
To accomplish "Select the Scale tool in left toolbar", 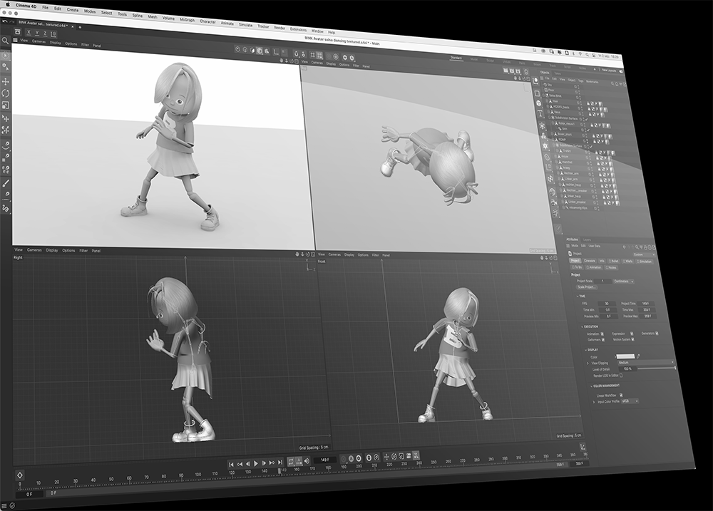I will click(6, 105).
